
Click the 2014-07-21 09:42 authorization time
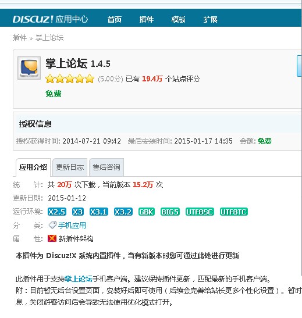[x=91, y=141]
